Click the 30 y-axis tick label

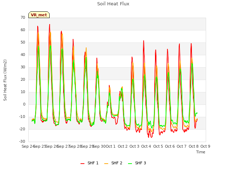[23, 67]
